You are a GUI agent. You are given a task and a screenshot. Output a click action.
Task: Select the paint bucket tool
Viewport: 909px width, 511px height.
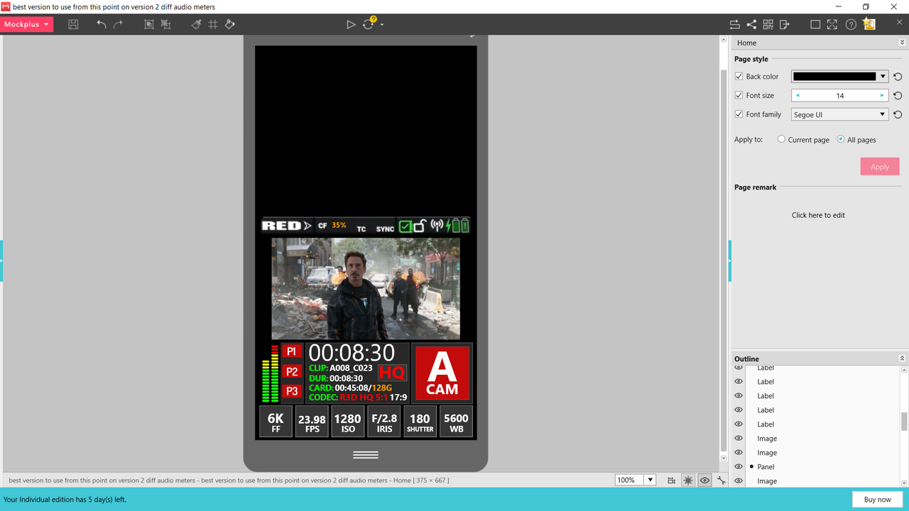[x=229, y=24]
